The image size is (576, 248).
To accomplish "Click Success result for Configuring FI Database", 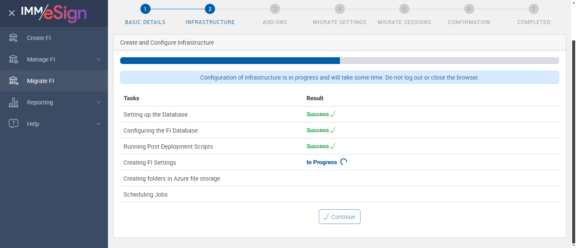I will pyautogui.click(x=321, y=130).
